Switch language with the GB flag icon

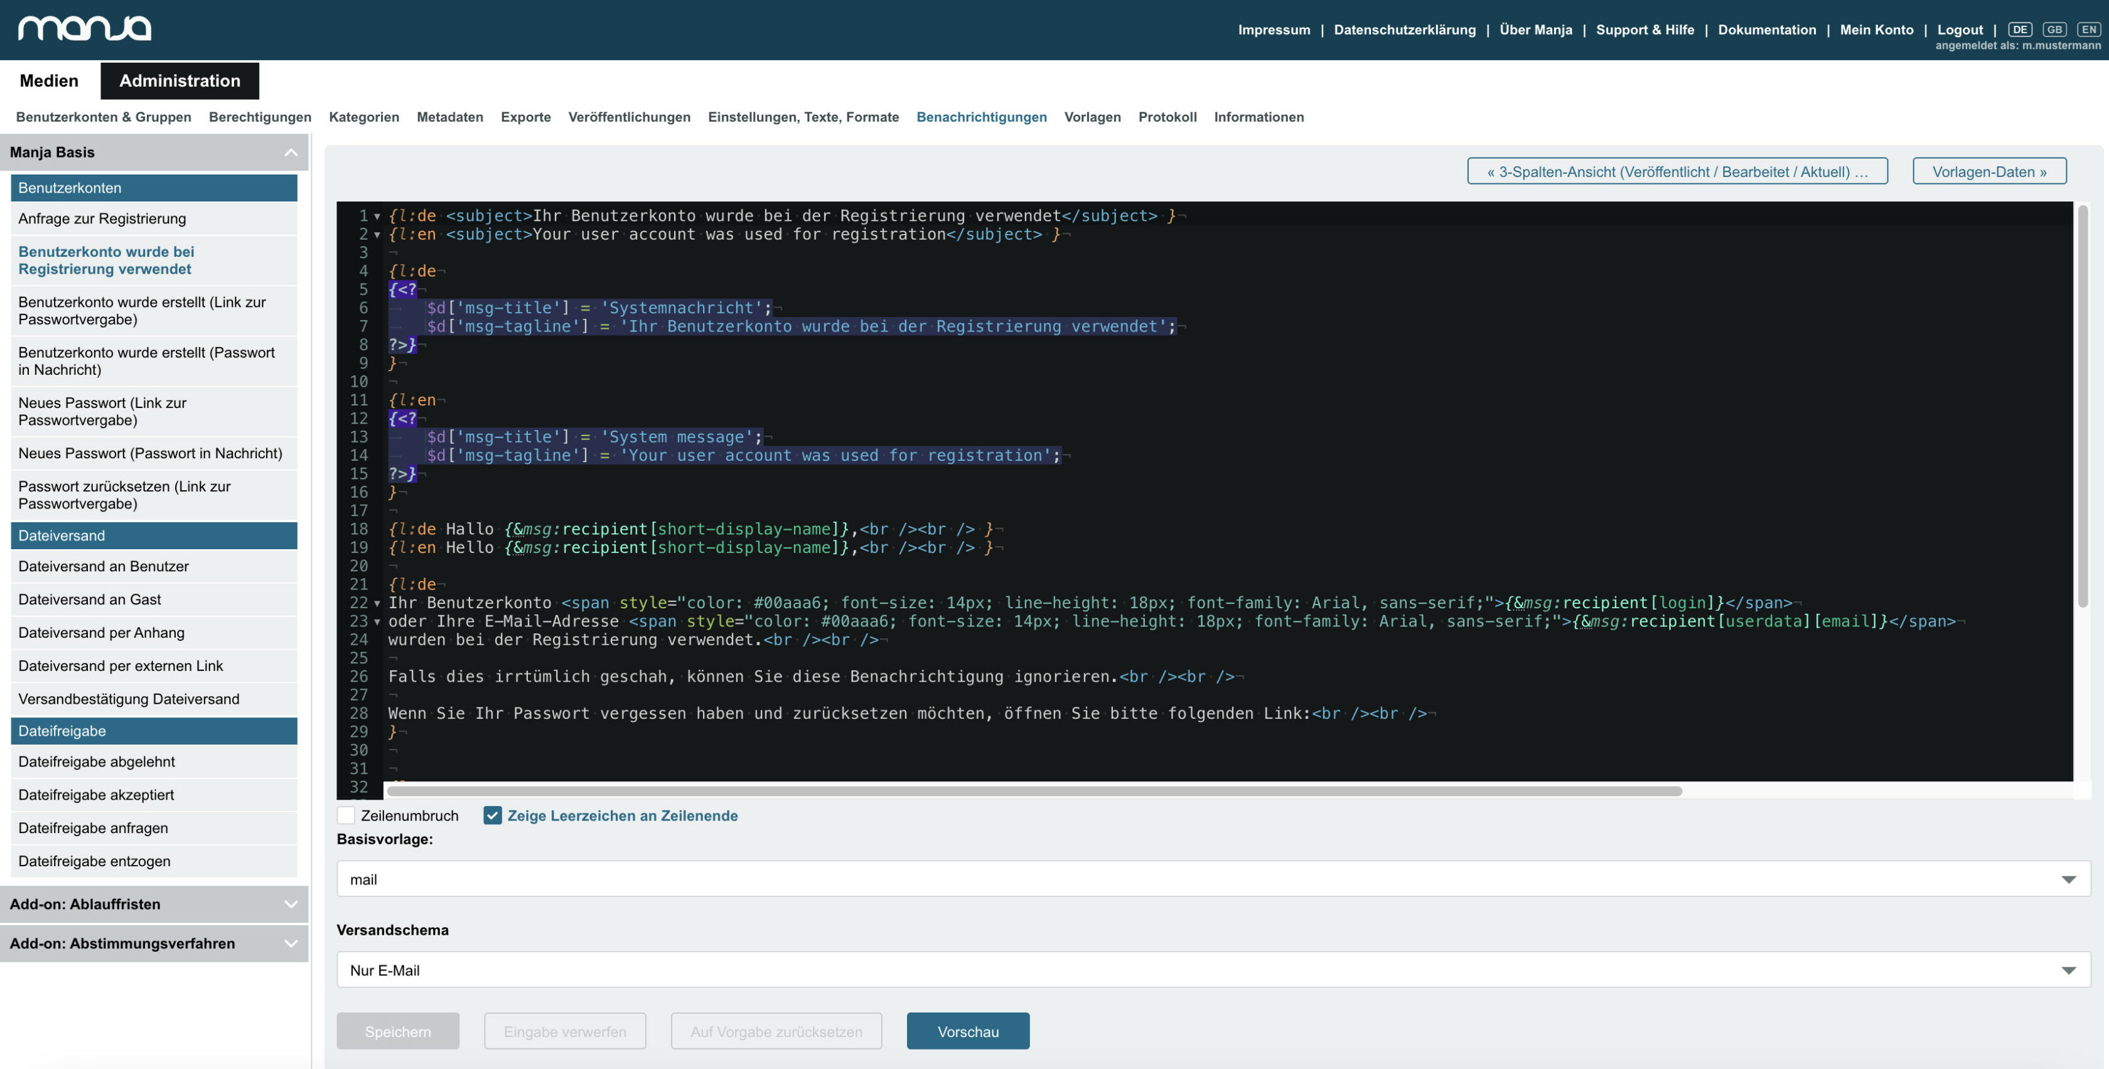click(x=2054, y=30)
